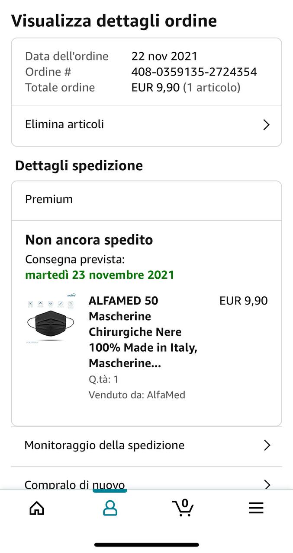This screenshot has width=293, height=553.
Task: Tap delivery date martedì 23 novembre 2021
Action: coord(100,275)
